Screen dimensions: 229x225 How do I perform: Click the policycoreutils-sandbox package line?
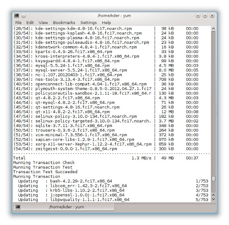tap(106, 93)
